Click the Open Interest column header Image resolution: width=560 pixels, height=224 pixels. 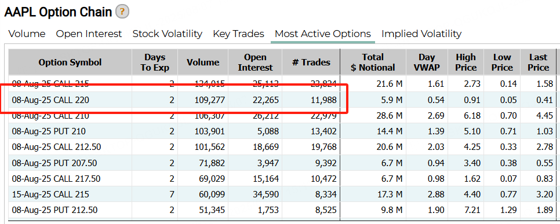pyautogui.click(x=255, y=62)
